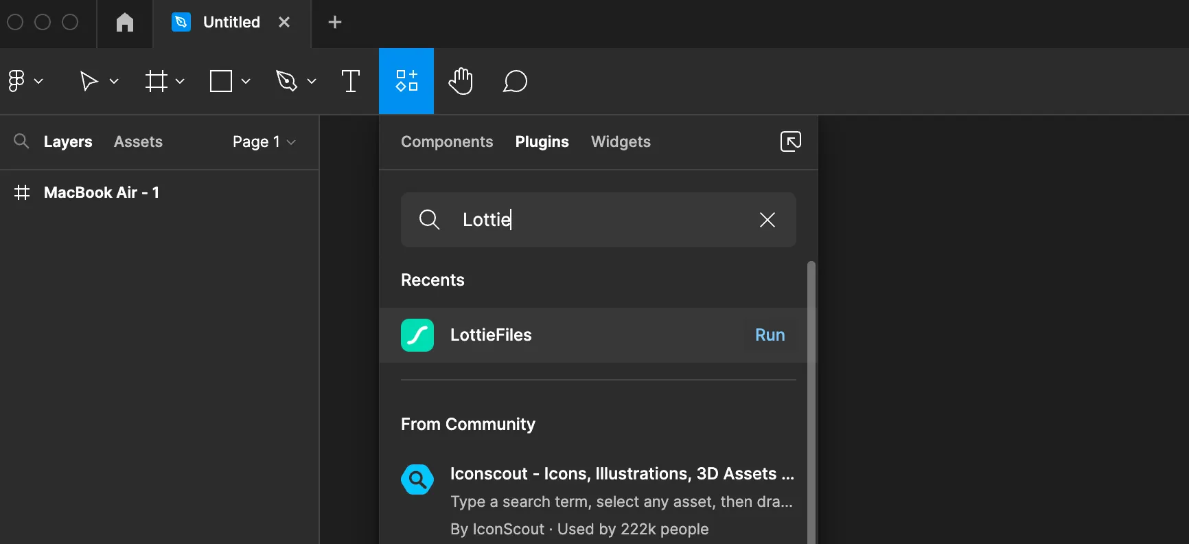Viewport: 1189px width, 544px height.
Task: Switch to the Widgets tab
Action: pos(621,141)
